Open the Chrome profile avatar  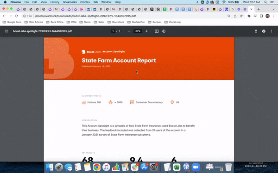click(x=267, y=16)
